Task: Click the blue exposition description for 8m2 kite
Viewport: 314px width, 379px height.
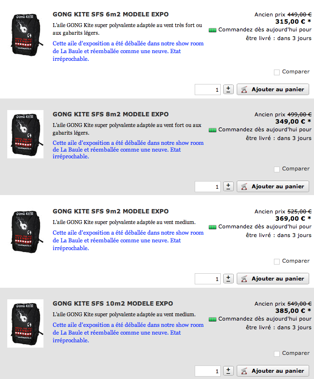Action: 128,150
